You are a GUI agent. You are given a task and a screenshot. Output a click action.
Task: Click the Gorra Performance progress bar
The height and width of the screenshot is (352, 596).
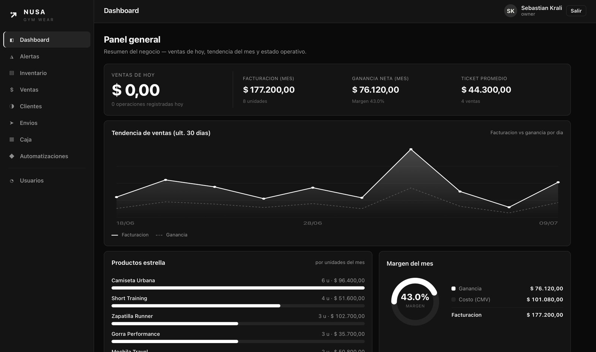[x=238, y=342]
